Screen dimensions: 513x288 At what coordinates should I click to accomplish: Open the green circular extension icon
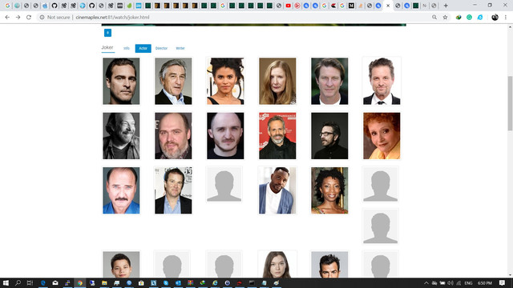coord(469,18)
